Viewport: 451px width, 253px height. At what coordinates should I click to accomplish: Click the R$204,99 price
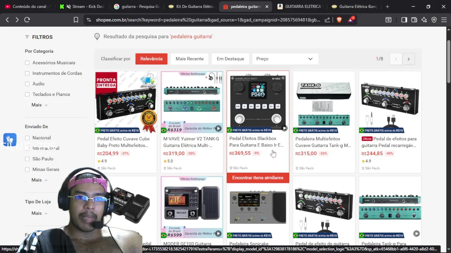[x=108, y=154]
